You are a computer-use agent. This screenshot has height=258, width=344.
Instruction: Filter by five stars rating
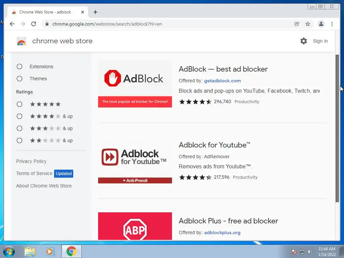pyautogui.click(x=19, y=104)
